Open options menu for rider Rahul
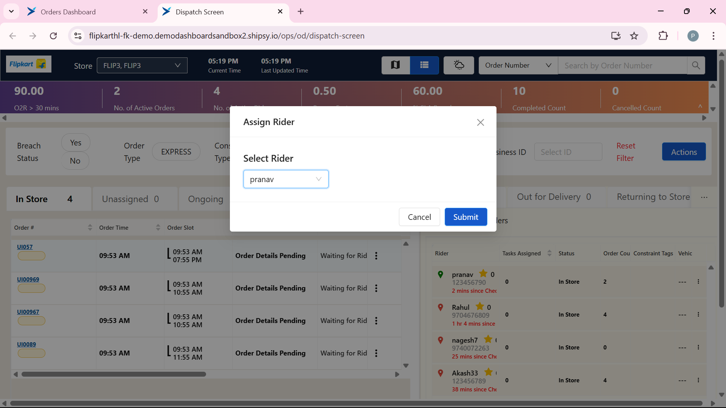 click(698, 314)
